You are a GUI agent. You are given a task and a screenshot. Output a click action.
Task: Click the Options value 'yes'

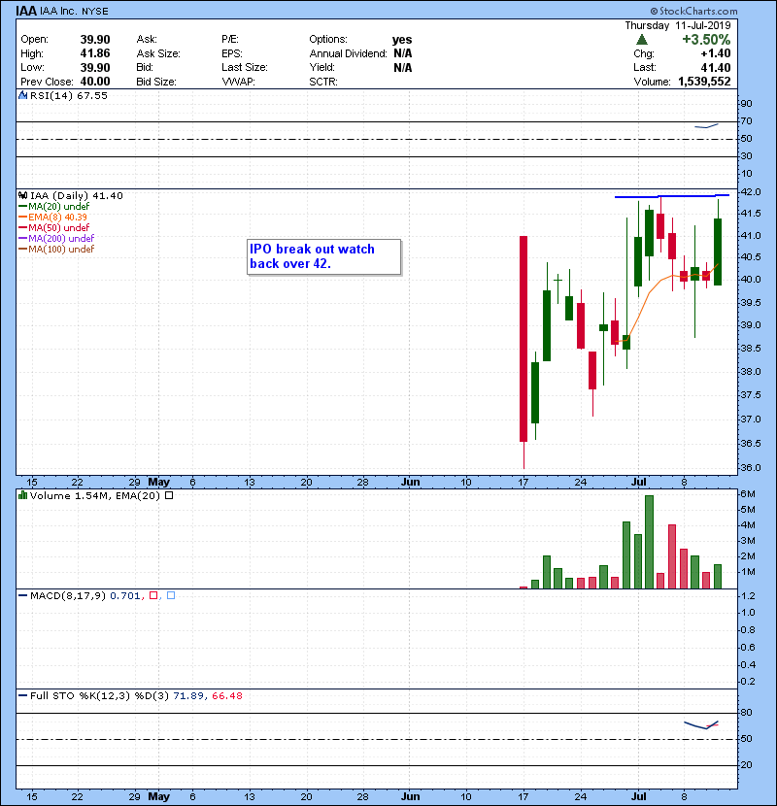click(402, 40)
